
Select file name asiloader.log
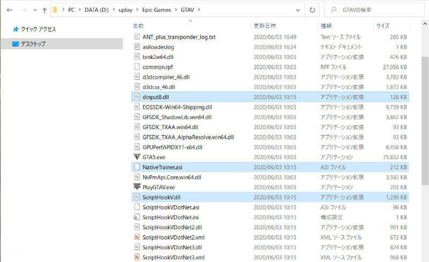[x=158, y=47]
